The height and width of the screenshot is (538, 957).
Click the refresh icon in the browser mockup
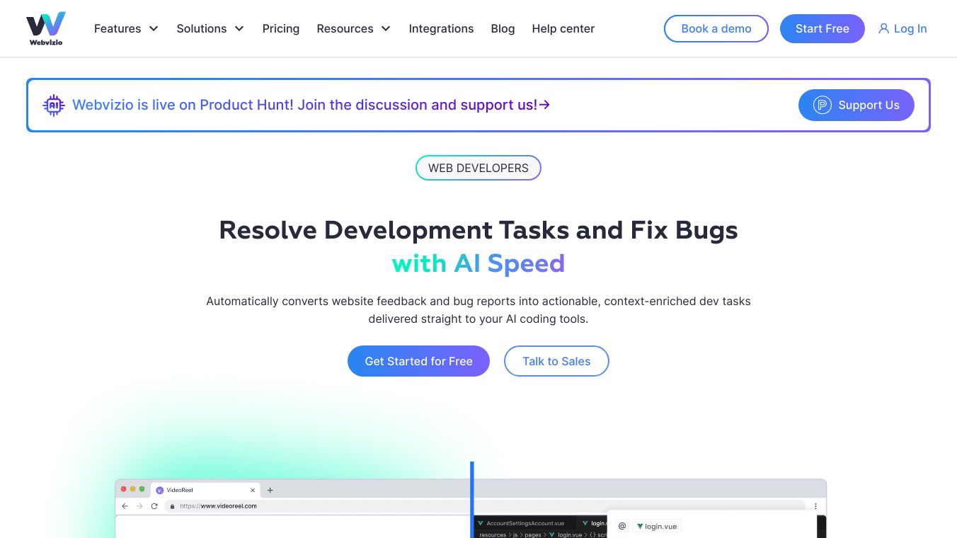coord(154,506)
